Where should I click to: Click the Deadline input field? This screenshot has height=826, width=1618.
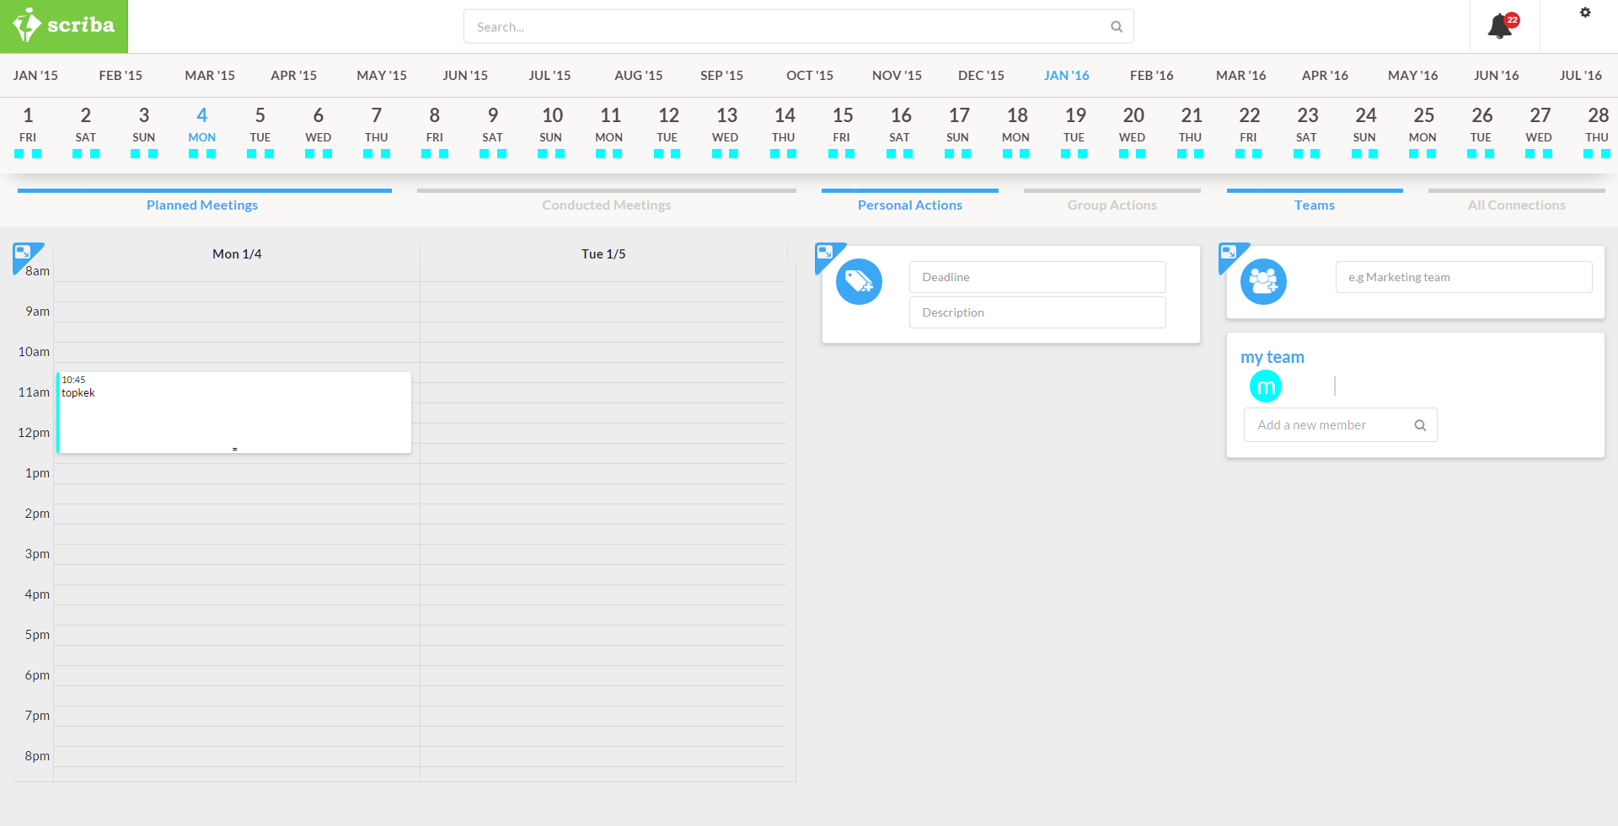click(1037, 277)
